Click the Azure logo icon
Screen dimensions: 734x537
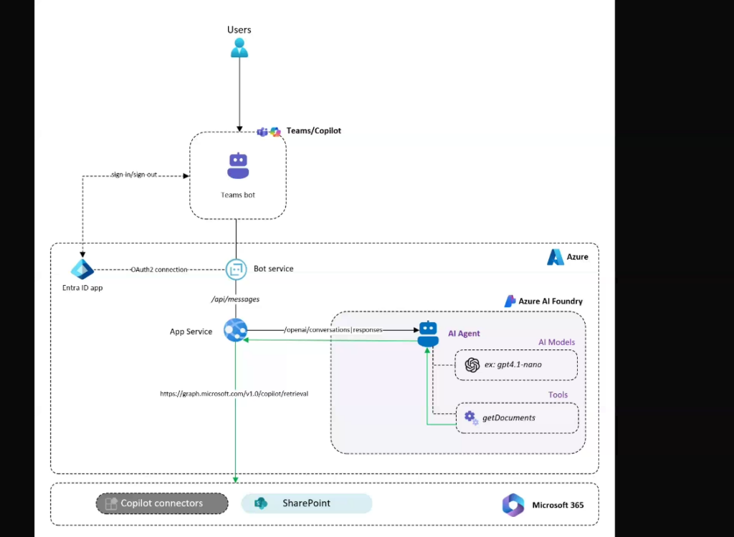point(556,257)
